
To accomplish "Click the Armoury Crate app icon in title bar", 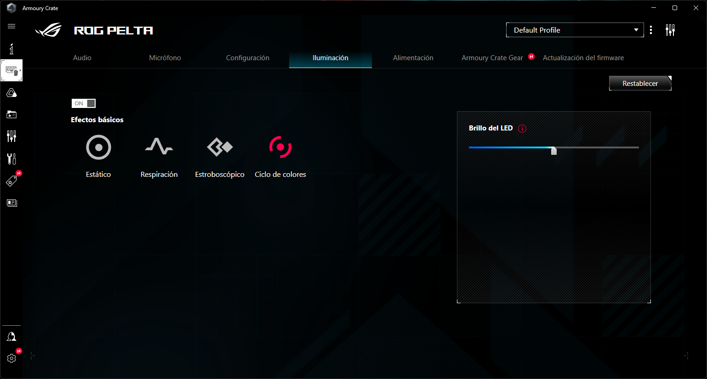I will point(11,8).
